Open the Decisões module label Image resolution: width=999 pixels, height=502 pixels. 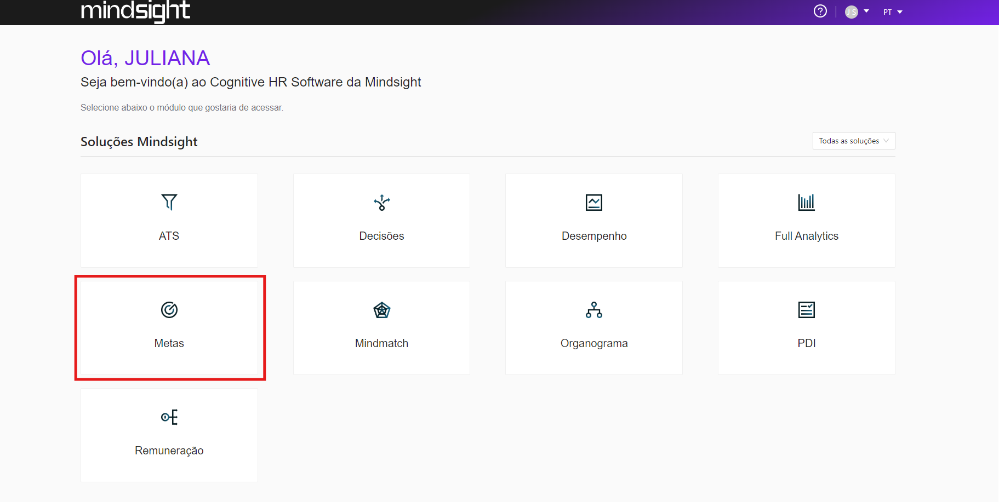pyautogui.click(x=381, y=236)
